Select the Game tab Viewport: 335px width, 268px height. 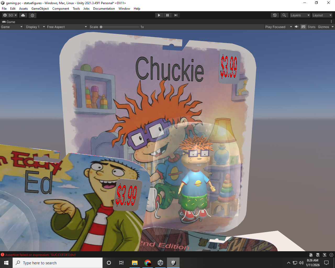(x=9, y=22)
